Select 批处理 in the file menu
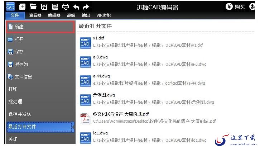Image resolution: width=260 pixels, height=147 pixels. click(x=40, y=101)
